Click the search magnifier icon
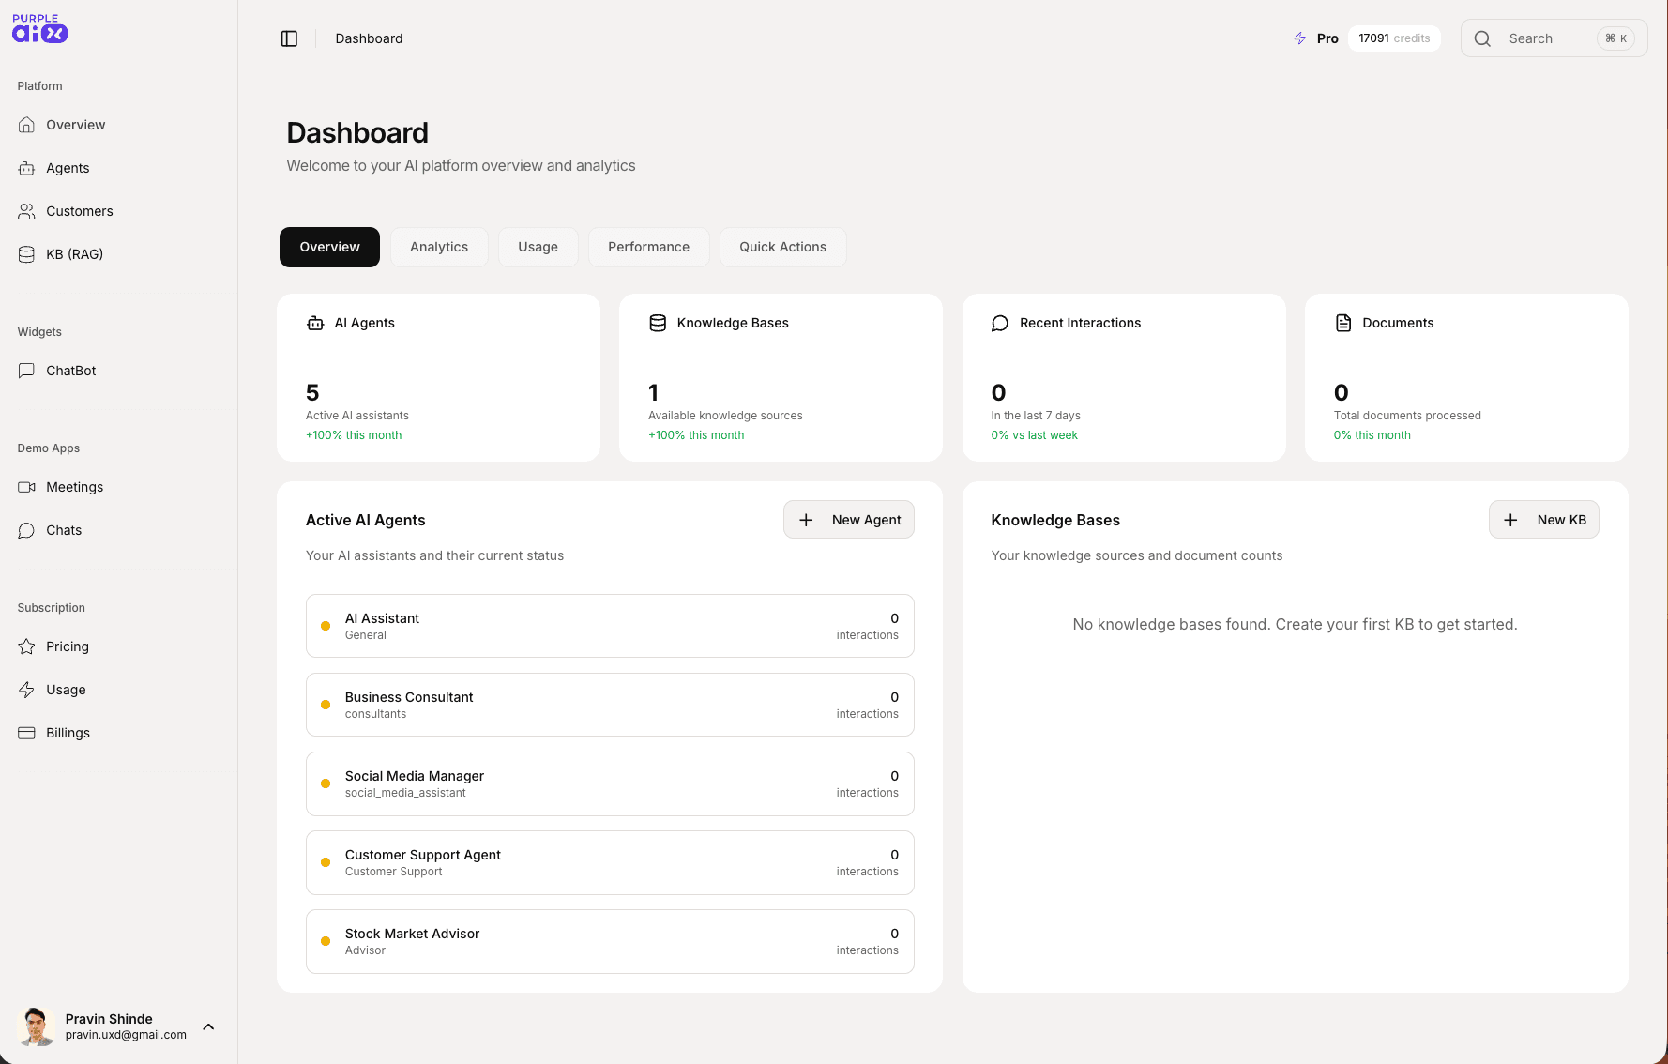The width and height of the screenshot is (1668, 1064). (x=1481, y=38)
